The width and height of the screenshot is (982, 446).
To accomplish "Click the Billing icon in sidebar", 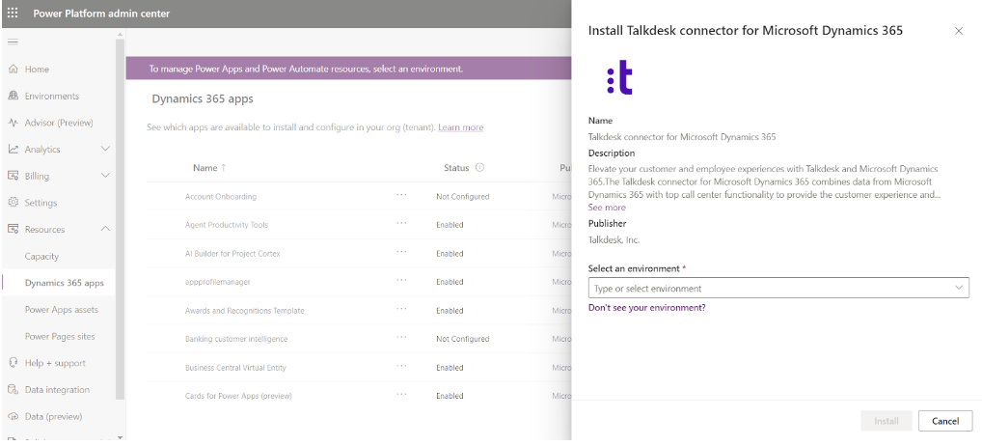I will [x=14, y=176].
